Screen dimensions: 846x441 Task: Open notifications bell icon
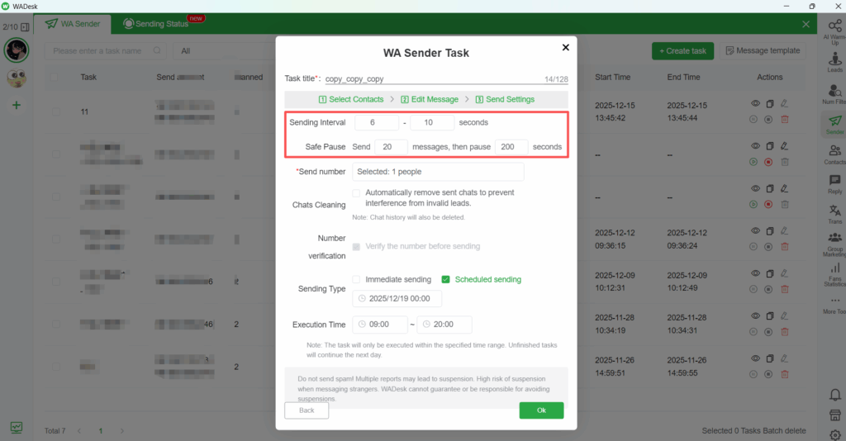click(835, 395)
